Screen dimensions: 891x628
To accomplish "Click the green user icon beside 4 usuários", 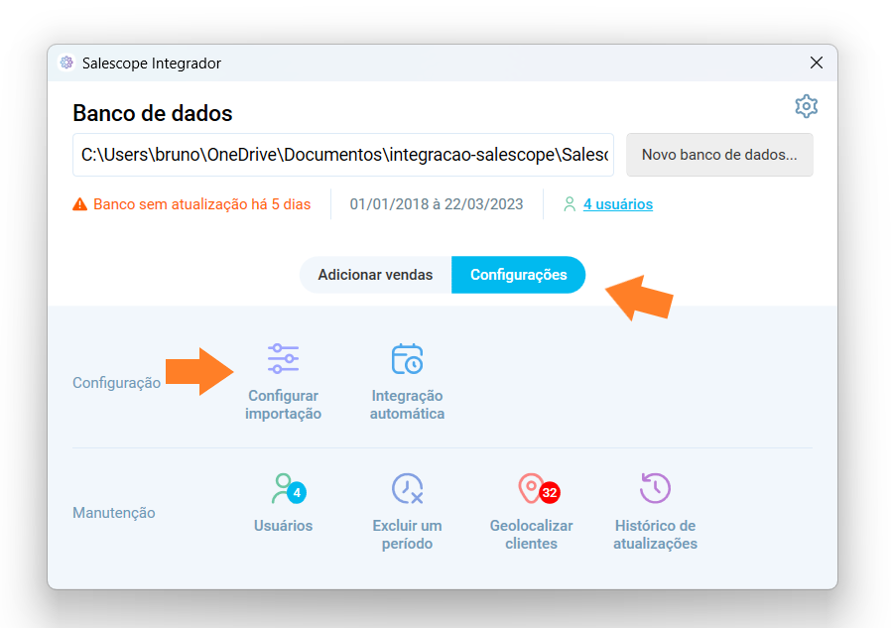I will pyautogui.click(x=570, y=204).
